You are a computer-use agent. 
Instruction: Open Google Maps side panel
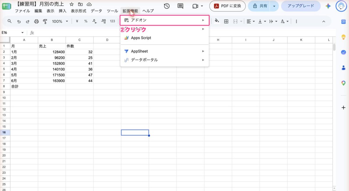click(343, 83)
